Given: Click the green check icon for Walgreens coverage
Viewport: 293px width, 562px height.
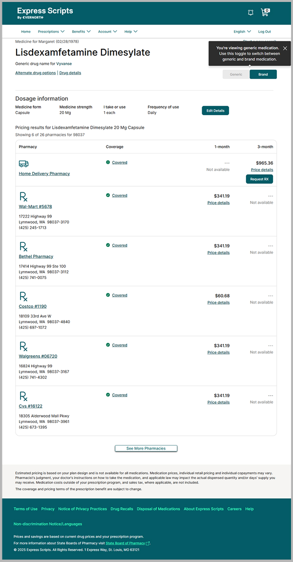Looking at the screenshot, I should 107,345.
